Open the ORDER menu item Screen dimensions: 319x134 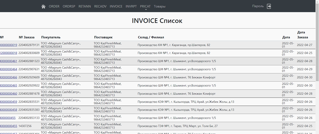coord(54,7)
